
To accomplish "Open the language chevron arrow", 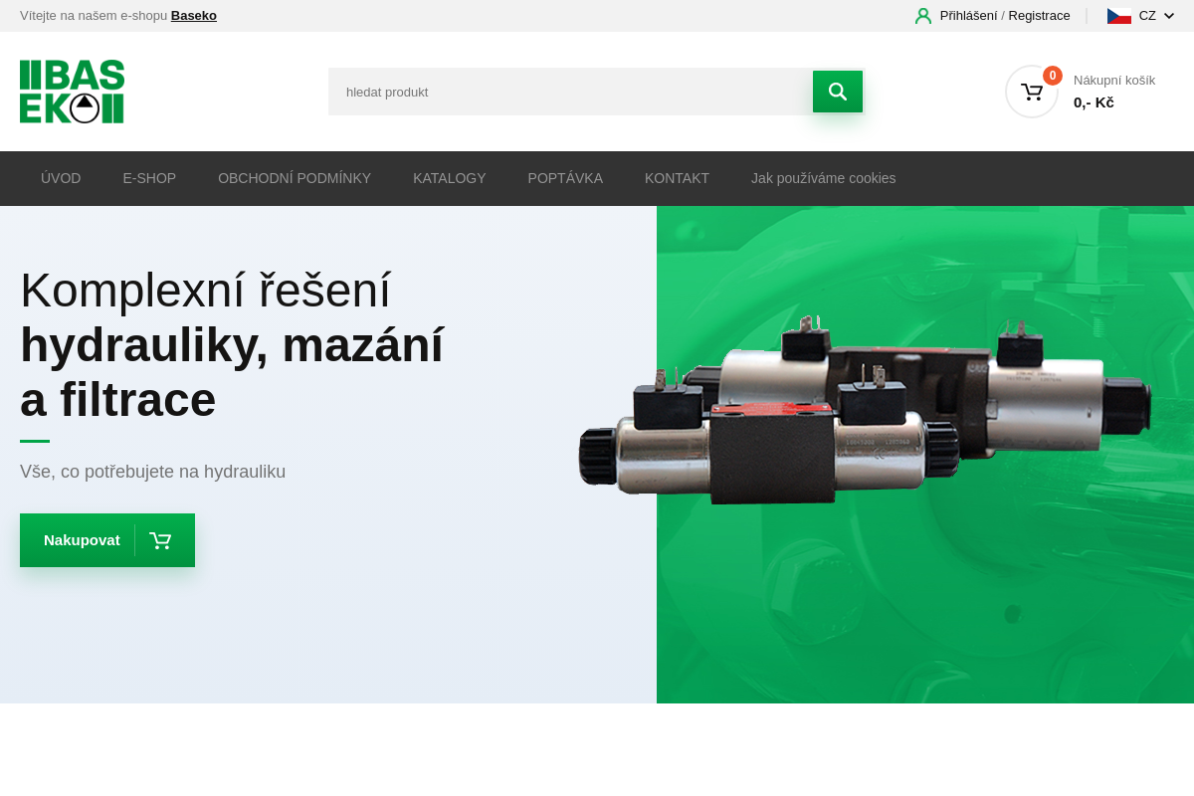I will 1169,16.
